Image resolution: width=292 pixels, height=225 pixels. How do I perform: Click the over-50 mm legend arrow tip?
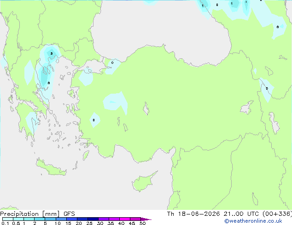point(146,219)
